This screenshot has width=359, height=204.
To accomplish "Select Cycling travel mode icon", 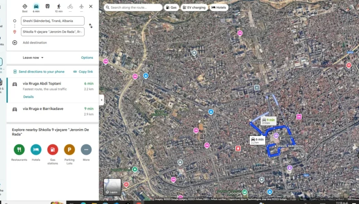I will (70, 7).
